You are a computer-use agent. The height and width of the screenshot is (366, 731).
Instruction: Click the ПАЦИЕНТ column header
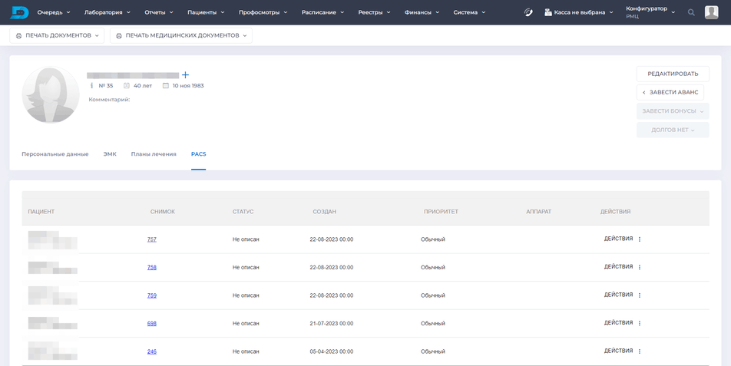pos(41,212)
